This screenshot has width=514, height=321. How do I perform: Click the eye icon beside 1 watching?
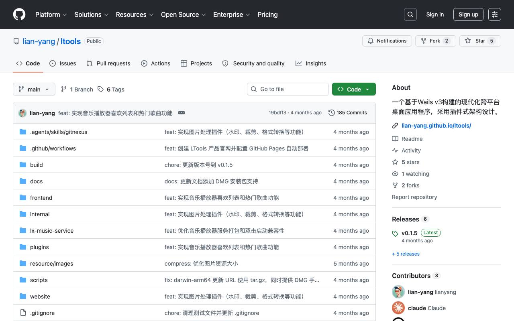[395, 174]
